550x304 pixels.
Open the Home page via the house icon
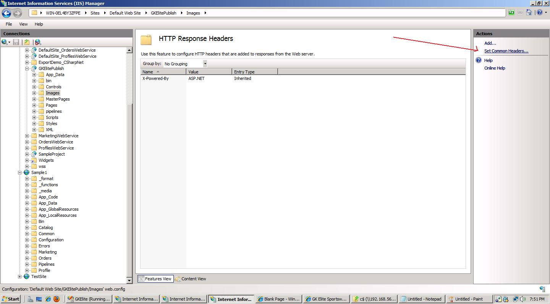[529, 12]
